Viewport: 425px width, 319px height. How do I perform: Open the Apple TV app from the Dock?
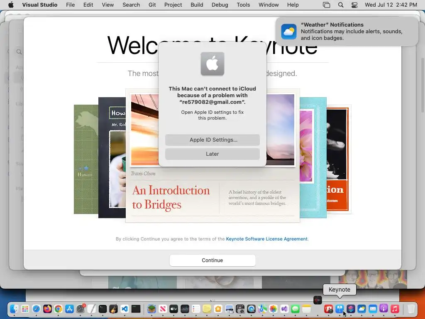pyautogui.click(x=174, y=309)
